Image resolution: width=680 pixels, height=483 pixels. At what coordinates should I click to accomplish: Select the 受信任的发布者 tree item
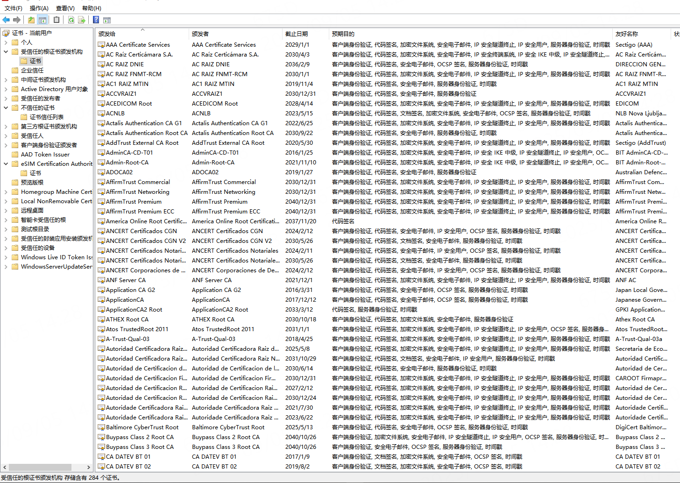40,98
